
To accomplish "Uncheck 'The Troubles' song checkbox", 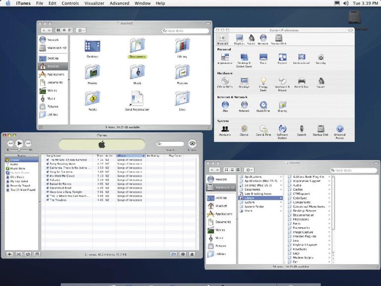I will pos(48,200).
